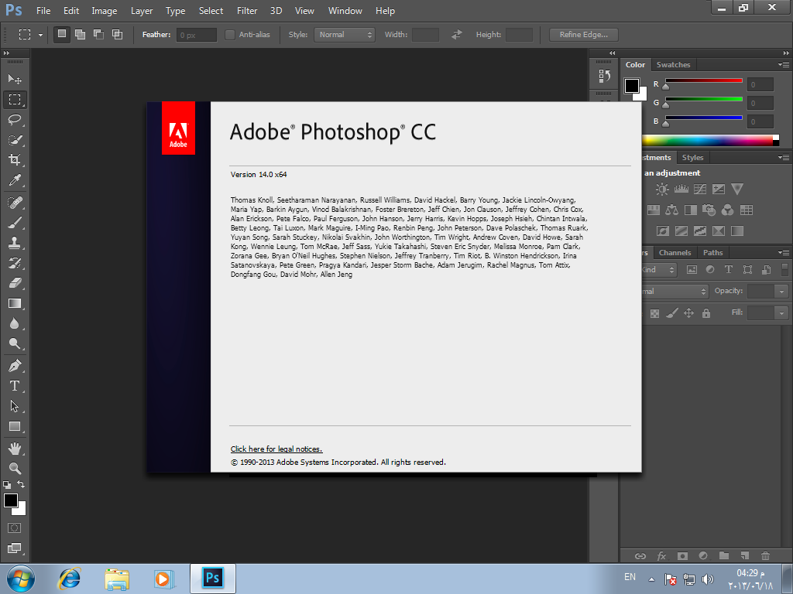Screen dimensions: 793x594
Task: Toggle the pixel layer filter
Action: 692,270
